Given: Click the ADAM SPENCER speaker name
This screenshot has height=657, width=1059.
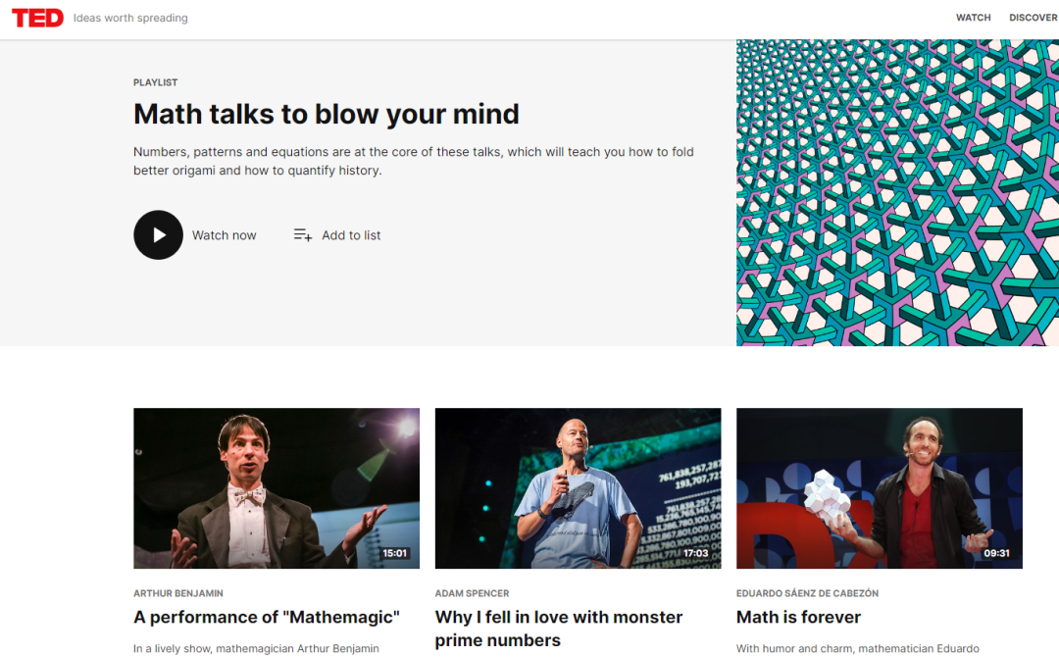Looking at the screenshot, I should click(x=472, y=593).
